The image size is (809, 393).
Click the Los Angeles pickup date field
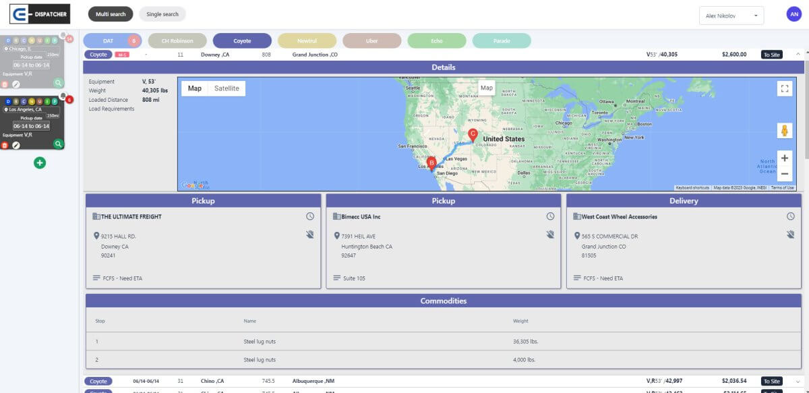pyautogui.click(x=31, y=126)
